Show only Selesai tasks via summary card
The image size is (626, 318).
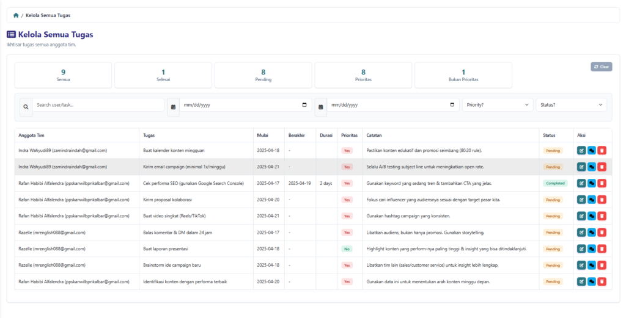(x=163, y=75)
